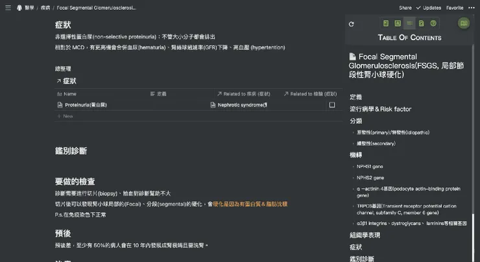Click the Share button
The height and width of the screenshot is (262, 480).
coord(405,8)
